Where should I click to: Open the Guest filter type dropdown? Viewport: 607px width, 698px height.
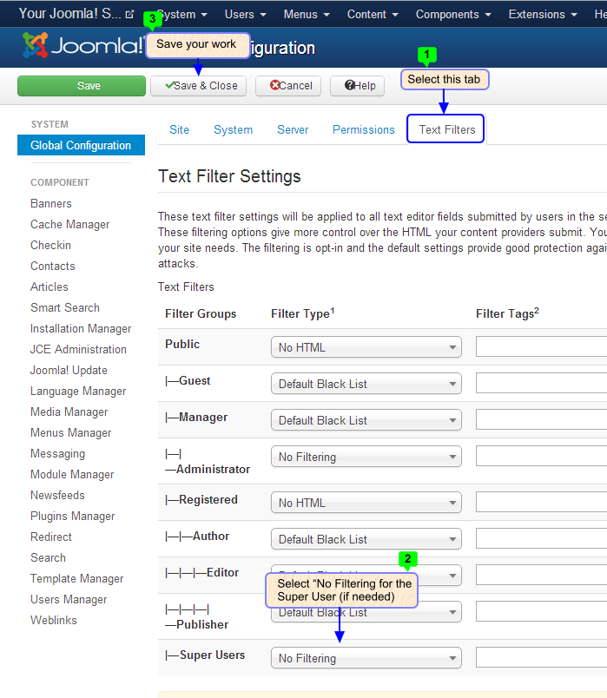pos(366,384)
